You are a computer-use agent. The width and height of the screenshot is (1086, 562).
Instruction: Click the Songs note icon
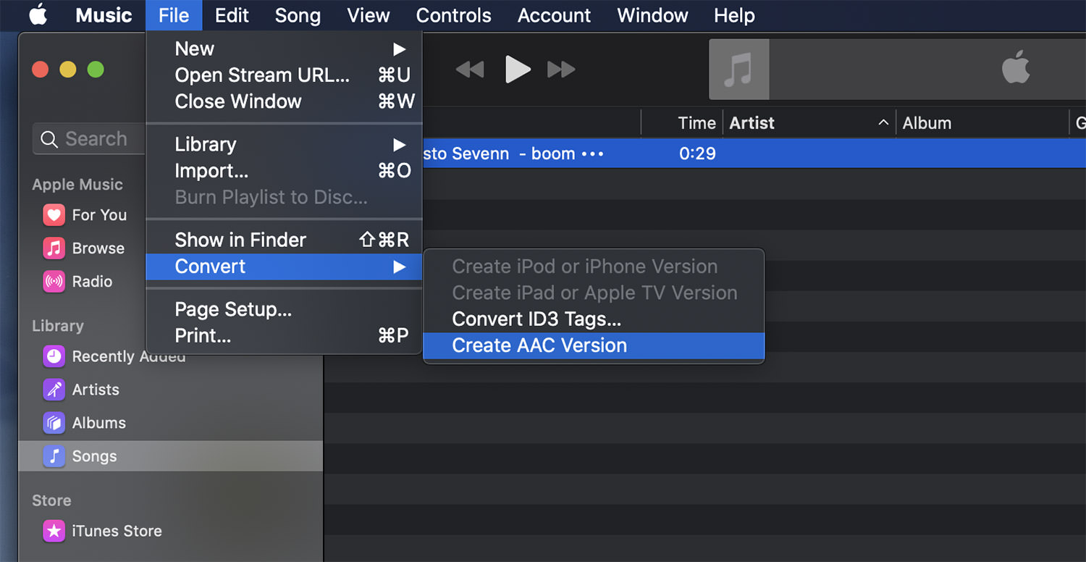(x=54, y=456)
